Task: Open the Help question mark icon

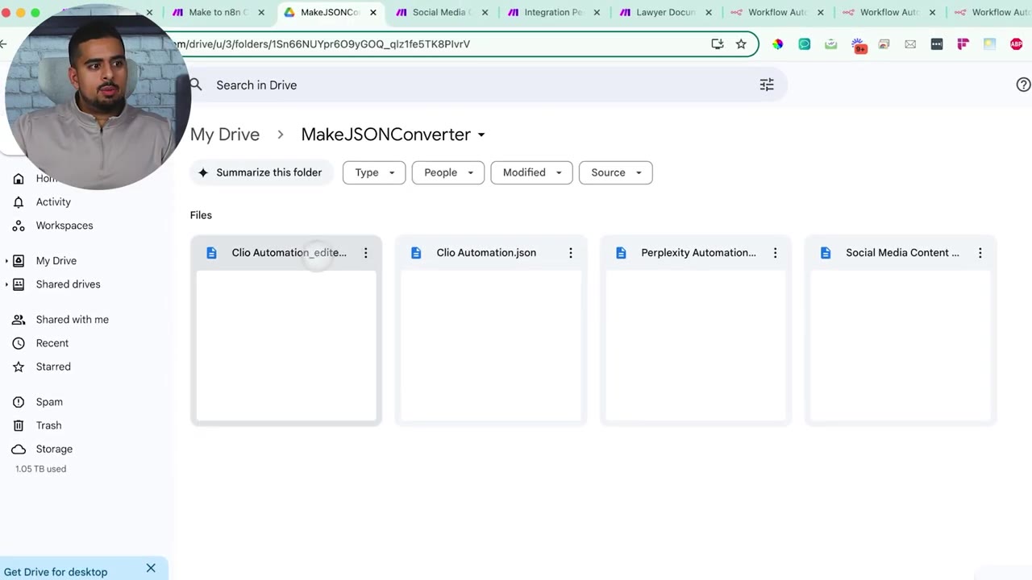Action: pos(1023,85)
